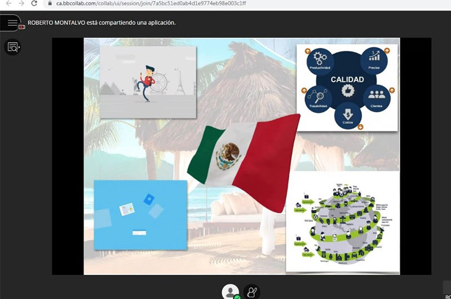Viewport: 451px width, 299px height.
Task: Raise your hand in the session
Action: pyautogui.click(x=252, y=292)
